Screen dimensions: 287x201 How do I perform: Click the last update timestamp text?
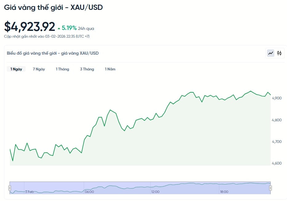(x=47, y=36)
